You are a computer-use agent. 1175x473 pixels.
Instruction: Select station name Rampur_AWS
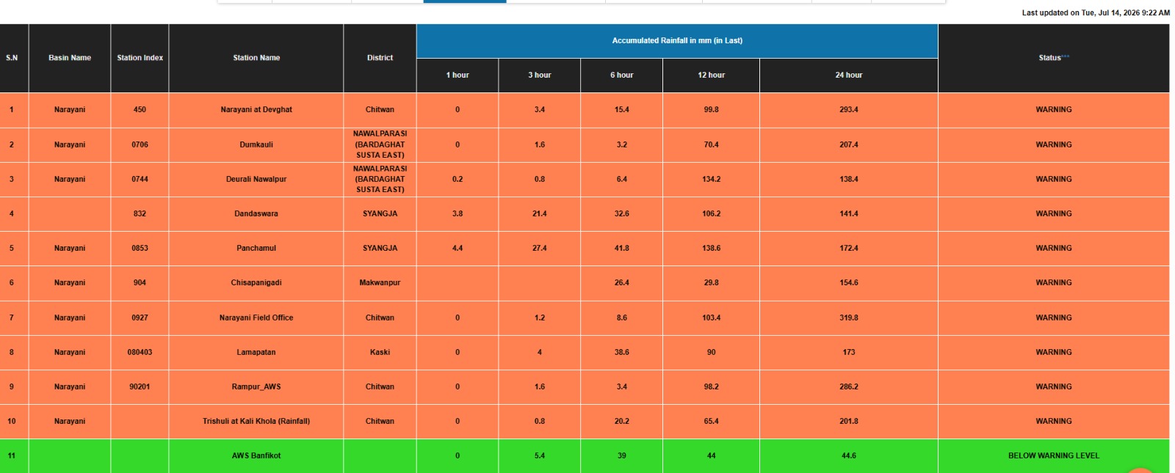(x=256, y=387)
